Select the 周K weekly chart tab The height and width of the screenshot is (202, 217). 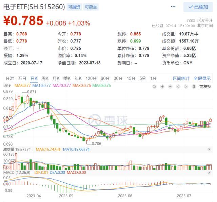pyautogui.click(x=45, y=79)
